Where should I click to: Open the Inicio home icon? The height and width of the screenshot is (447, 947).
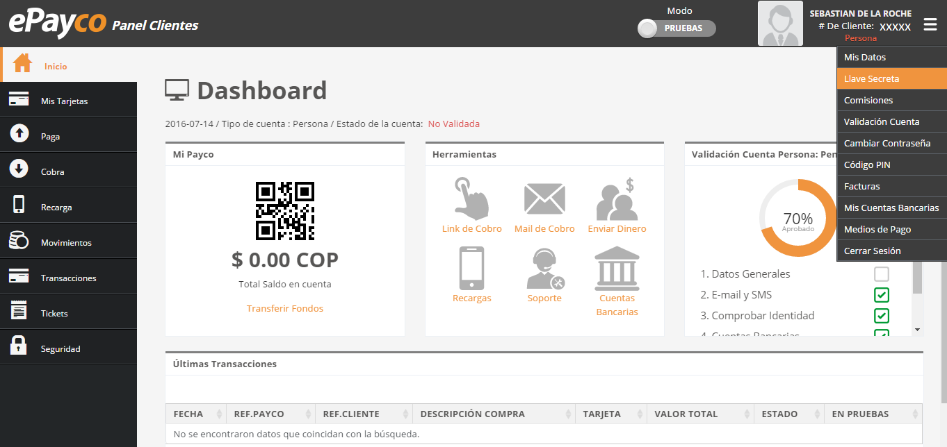coord(22,64)
